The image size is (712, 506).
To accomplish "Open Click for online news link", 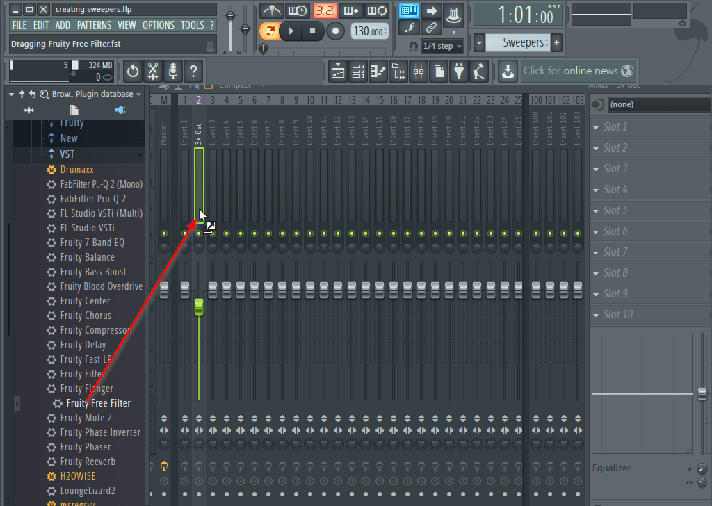I will pos(578,71).
